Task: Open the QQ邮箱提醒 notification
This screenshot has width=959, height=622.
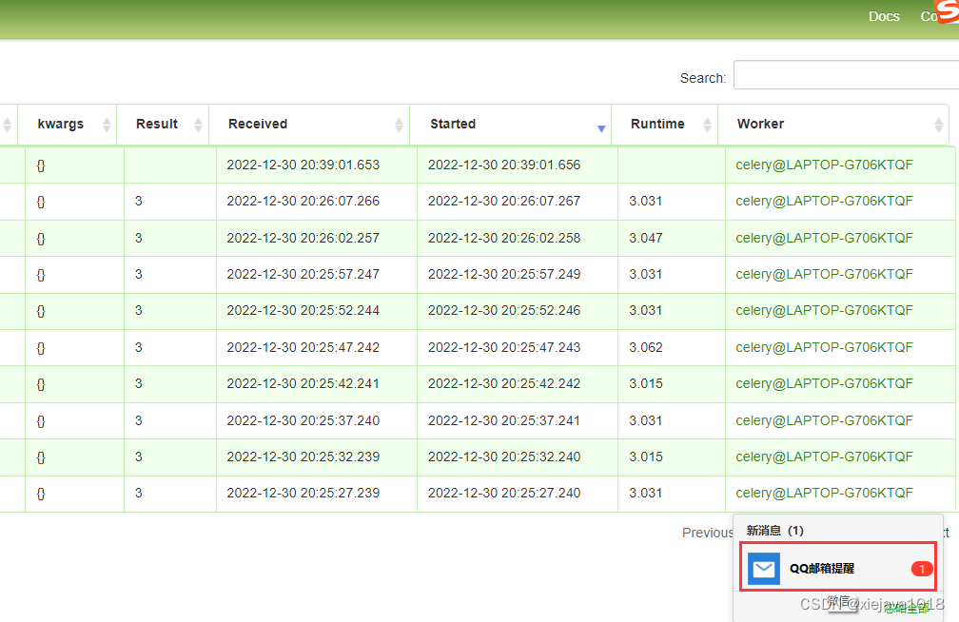Action: 822,569
